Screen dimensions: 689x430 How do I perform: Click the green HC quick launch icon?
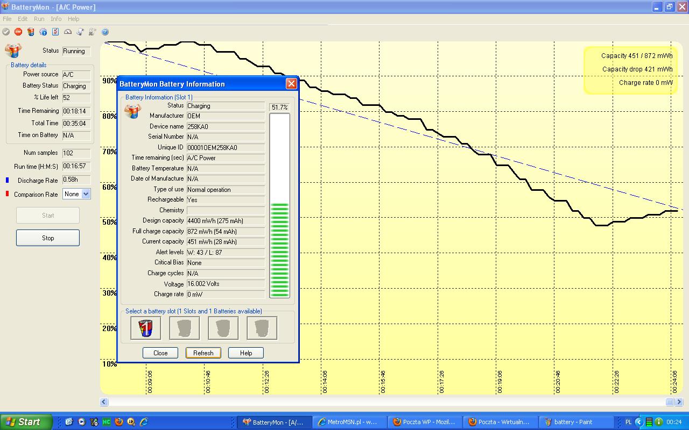tap(107, 422)
